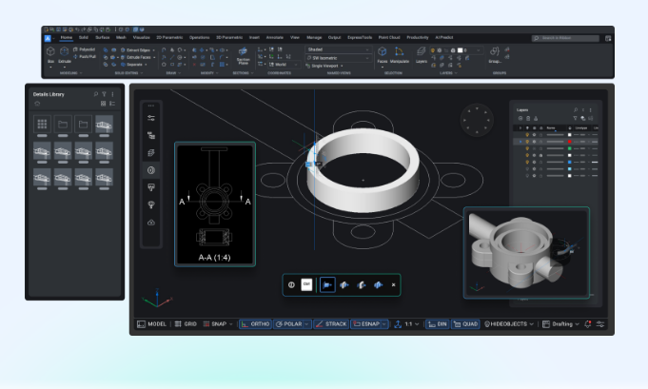The image size is (648, 389).
Task: Click the Search in Ribbon field
Action: coord(565,38)
